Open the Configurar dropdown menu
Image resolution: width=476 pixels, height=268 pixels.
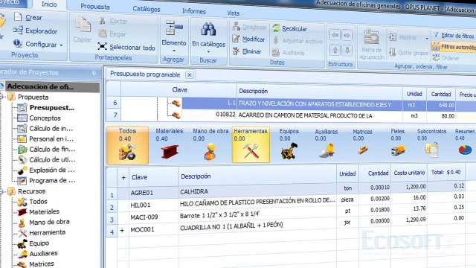[x=38, y=44]
